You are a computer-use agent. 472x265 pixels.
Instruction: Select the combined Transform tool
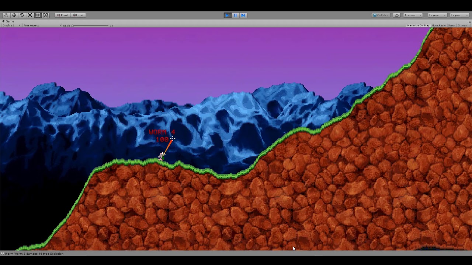46,15
